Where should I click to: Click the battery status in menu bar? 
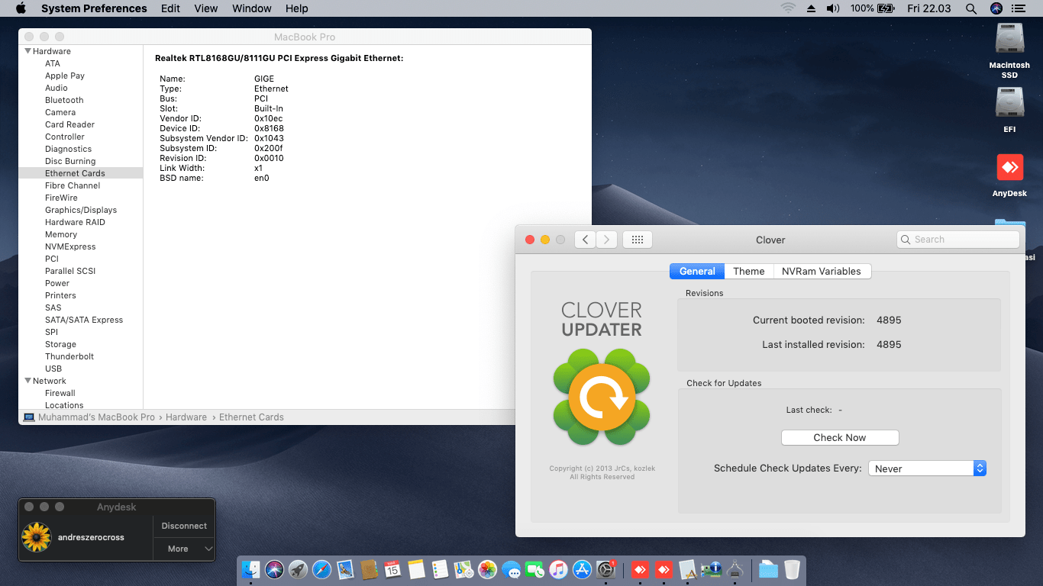(x=872, y=8)
